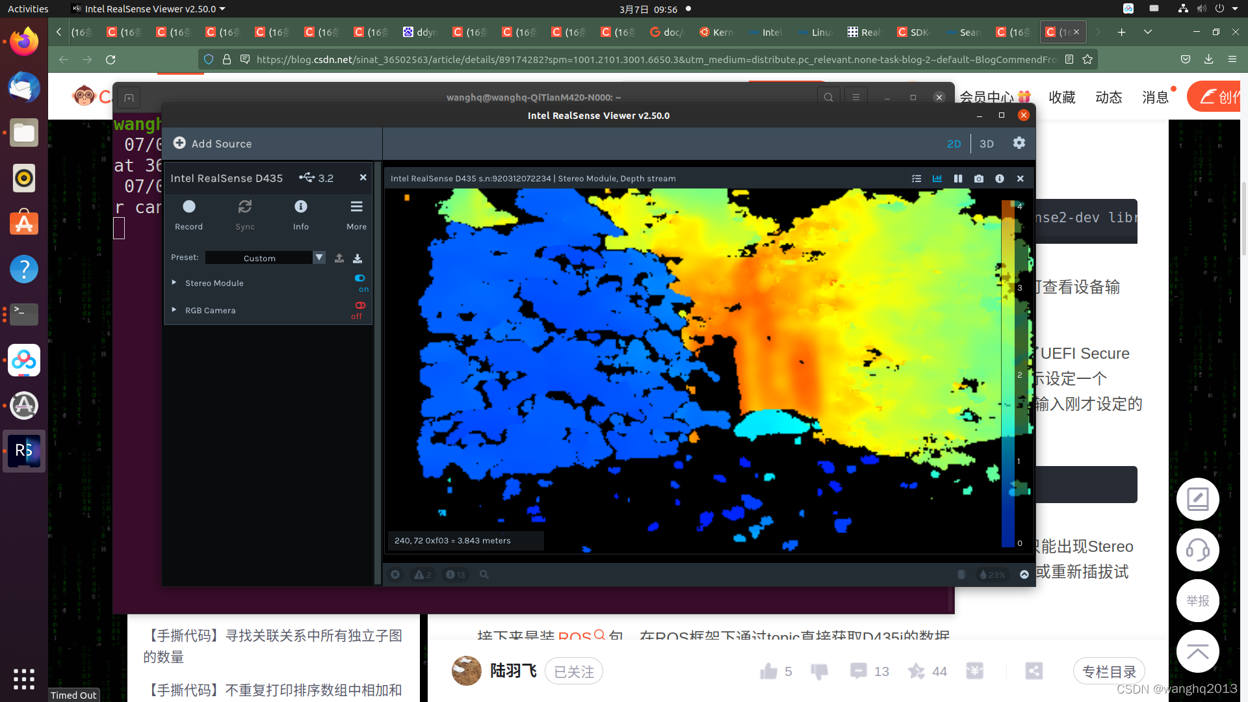The height and width of the screenshot is (702, 1248).
Task: Toggle reader view in the address bar
Action: 1069,59
